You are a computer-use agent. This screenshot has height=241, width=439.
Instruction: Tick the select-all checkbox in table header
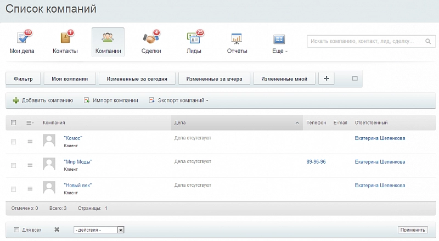pos(13,122)
